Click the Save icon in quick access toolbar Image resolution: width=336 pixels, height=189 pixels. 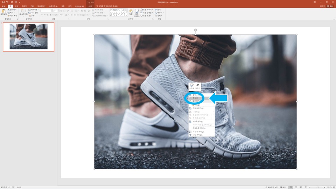click(x=3, y=2)
